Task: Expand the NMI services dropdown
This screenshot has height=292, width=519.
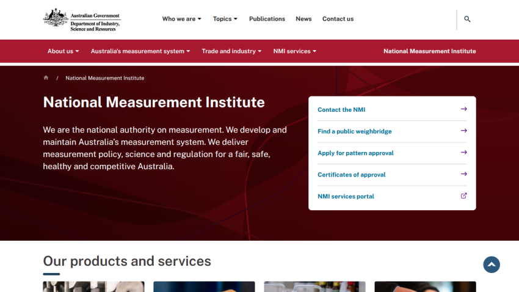Action: tap(295, 51)
